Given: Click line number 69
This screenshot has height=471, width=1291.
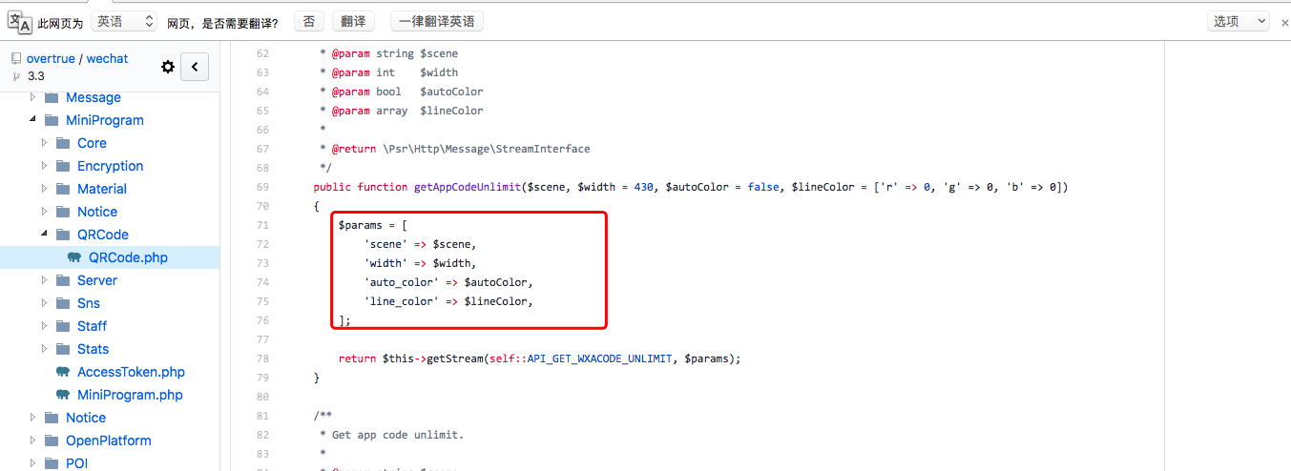Looking at the screenshot, I should pyautogui.click(x=262, y=187).
